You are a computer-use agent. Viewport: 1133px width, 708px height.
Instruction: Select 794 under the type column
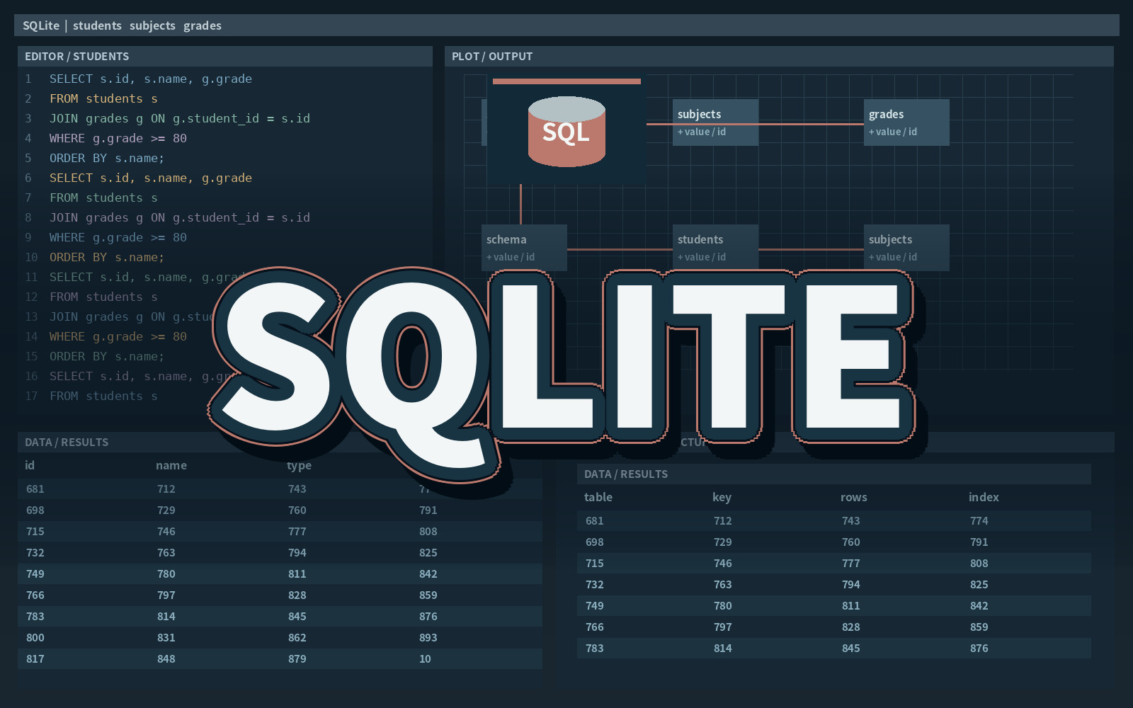(x=297, y=552)
